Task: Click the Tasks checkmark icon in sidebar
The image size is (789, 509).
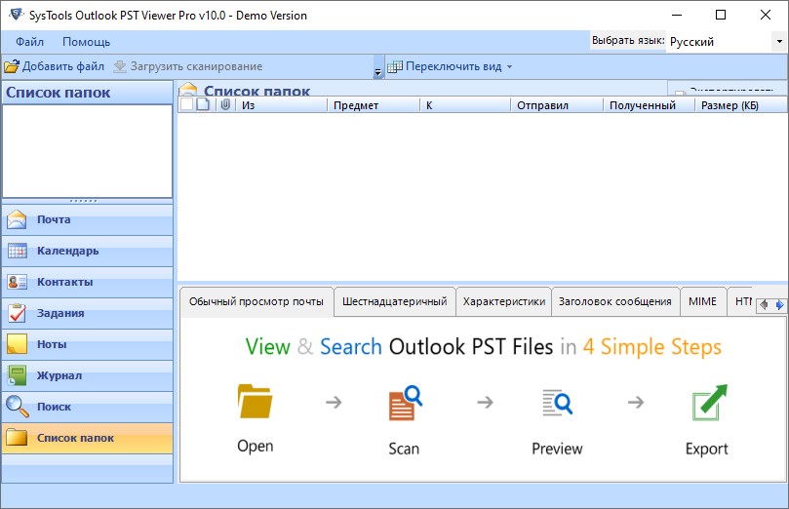Action: [x=18, y=313]
